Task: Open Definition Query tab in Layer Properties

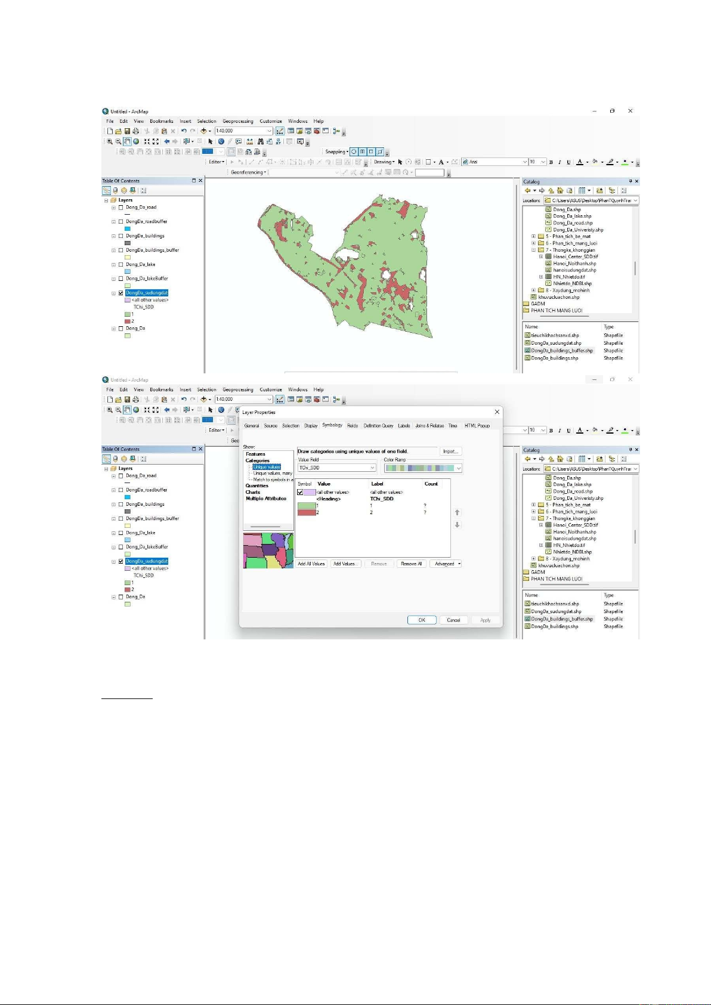Action: point(378,426)
